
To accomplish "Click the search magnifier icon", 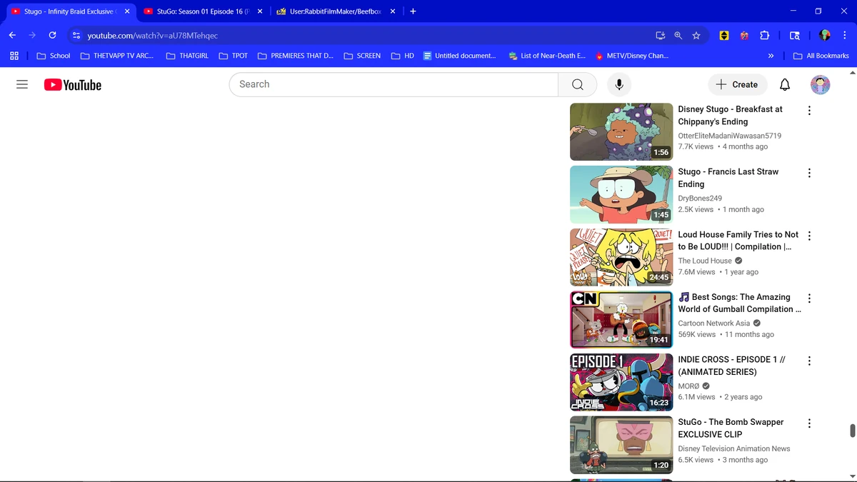I will (577, 84).
